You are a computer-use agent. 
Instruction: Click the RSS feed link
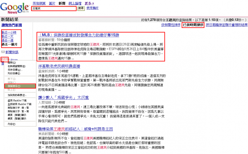tap(5, 60)
